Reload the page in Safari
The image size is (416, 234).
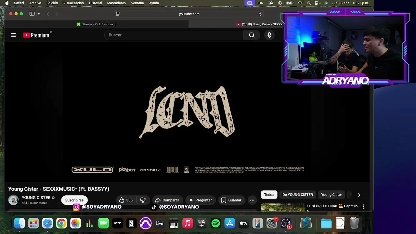coord(260,14)
